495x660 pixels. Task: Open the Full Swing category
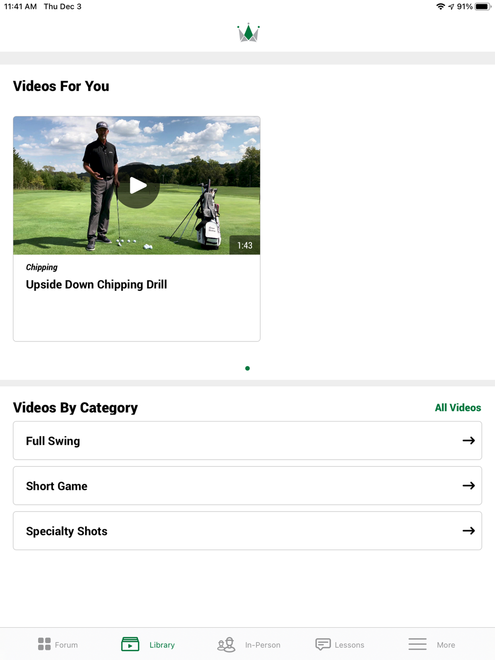click(x=247, y=440)
